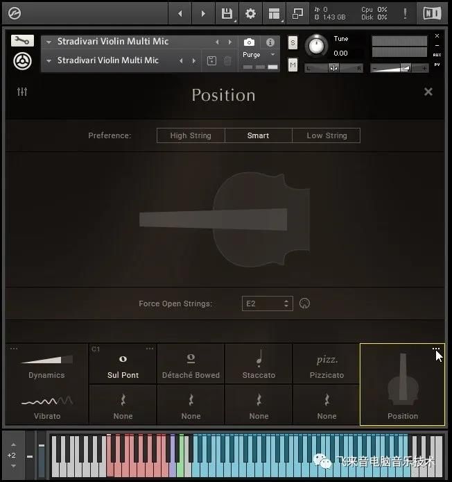Increase keyboard octave with the up arrow above +2

(x=13, y=444)
